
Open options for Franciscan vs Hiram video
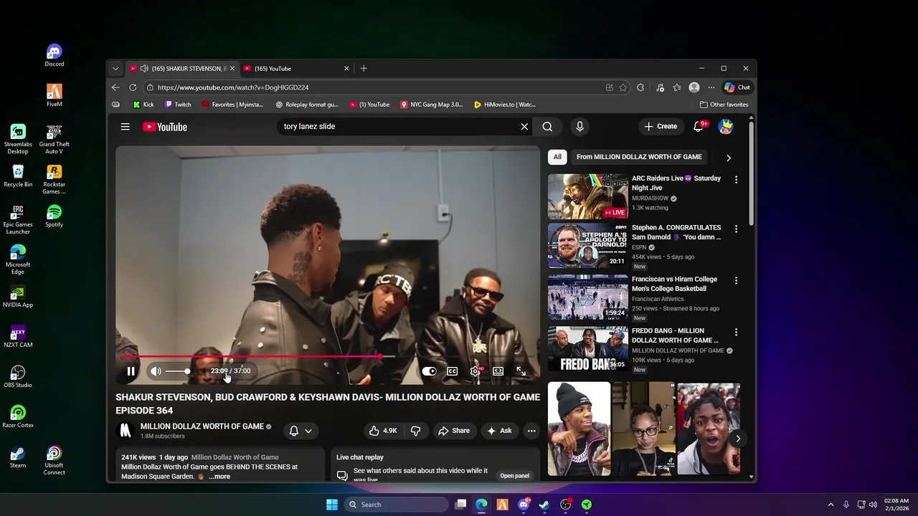click(736, 281)
